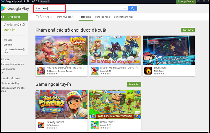Select Gia đình in the sidebar
210x133 pixels.
click(x=8, y=45)
